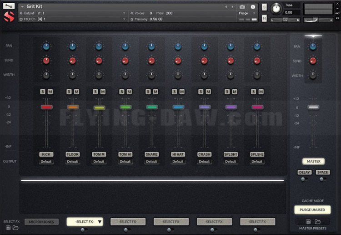Select the HI HAT channel label

tap(178, 154)
